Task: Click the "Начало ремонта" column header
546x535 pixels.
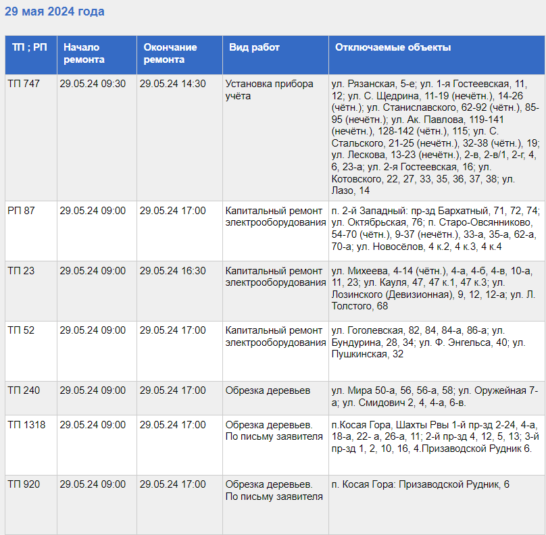Action: click(97, 55)
